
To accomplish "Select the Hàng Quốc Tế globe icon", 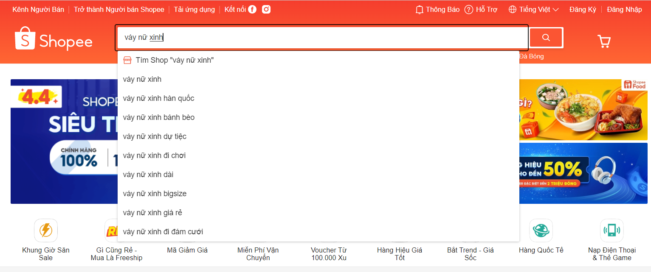I will [541, 230].
